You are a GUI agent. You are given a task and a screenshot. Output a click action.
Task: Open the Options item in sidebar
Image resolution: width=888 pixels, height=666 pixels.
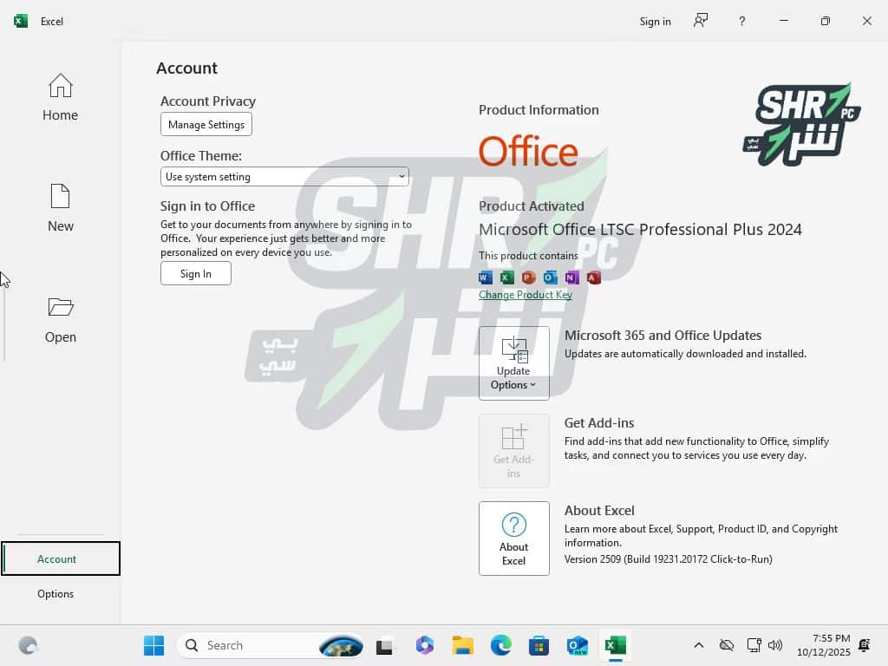55,594
